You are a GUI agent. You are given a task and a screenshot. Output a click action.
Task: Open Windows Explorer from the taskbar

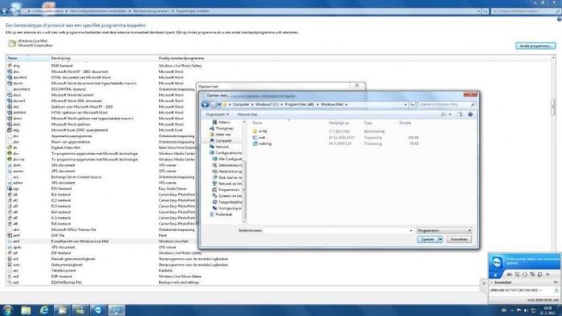pyautogui.click(x=26, y=310)
